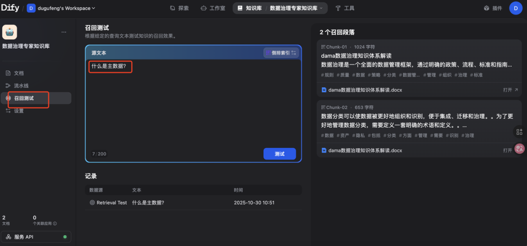Viewport: 527px width, 246px height.
Task: Click the 2 个召回段落 heading
Action: [x=337, y=33]
